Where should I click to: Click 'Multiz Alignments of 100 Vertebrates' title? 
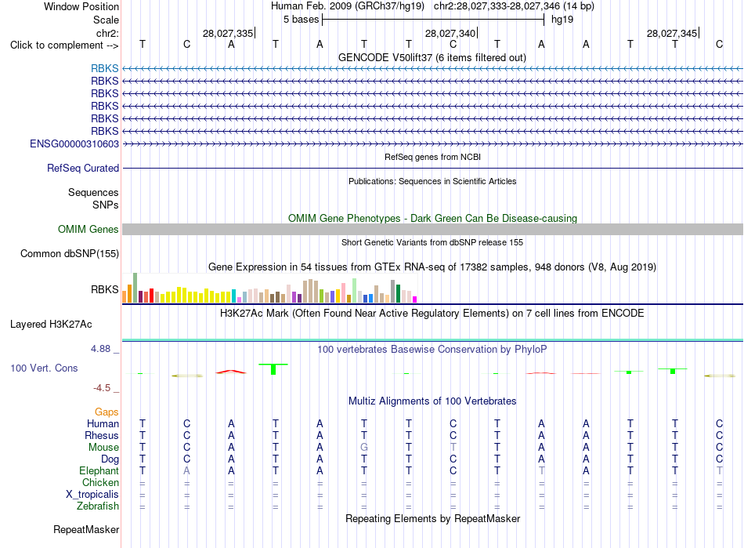[432, 401]
